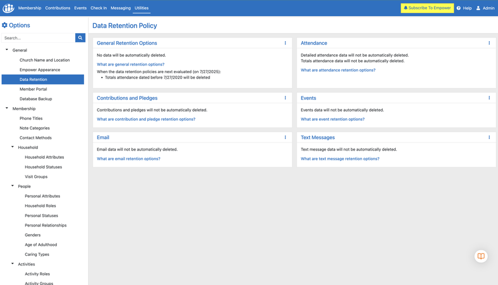498x285 pixels.
Task: Open Attendance card three-dot menu
Action: pyautogui.click(x=489, y=43)
